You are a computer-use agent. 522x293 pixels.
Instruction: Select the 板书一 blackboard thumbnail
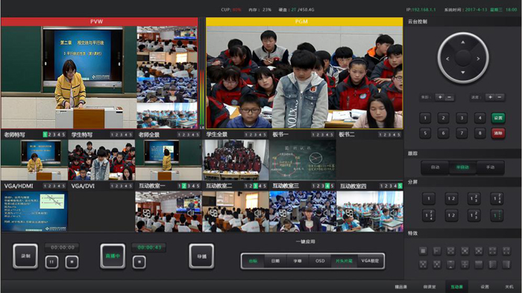tap(302, 160)
